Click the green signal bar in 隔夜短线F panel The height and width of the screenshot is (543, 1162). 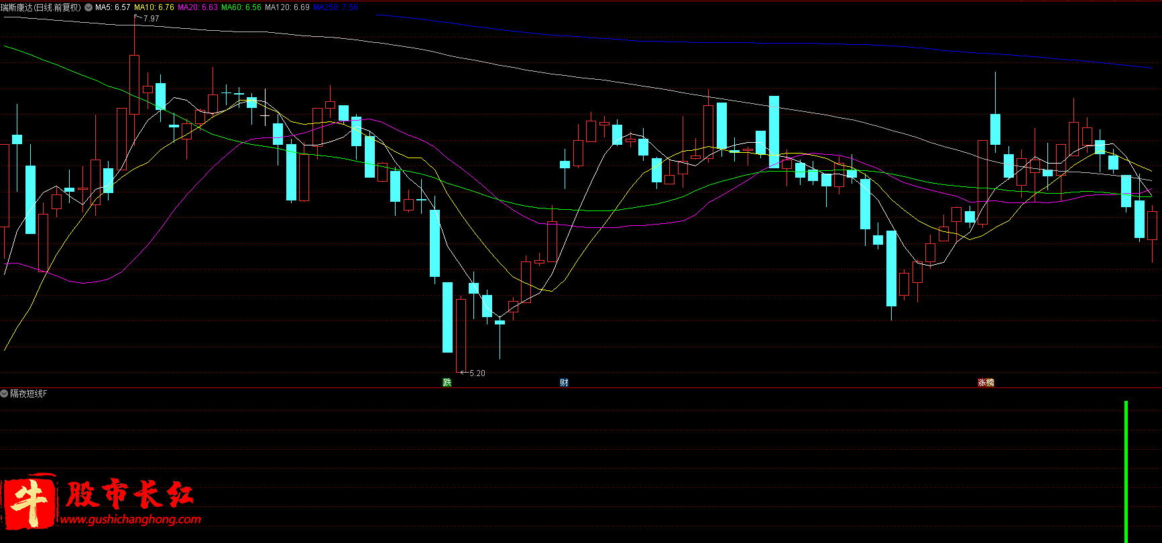coord(1126,472)
